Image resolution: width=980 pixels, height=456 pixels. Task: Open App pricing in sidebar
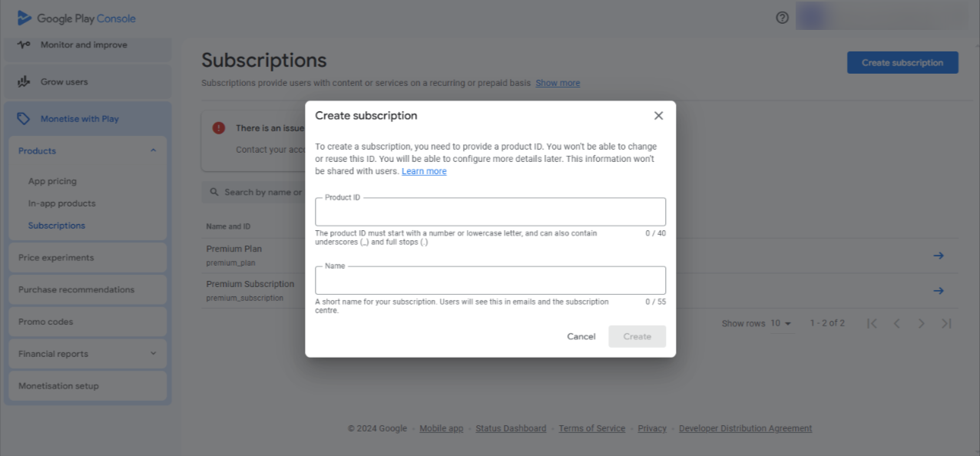(52, 181)
